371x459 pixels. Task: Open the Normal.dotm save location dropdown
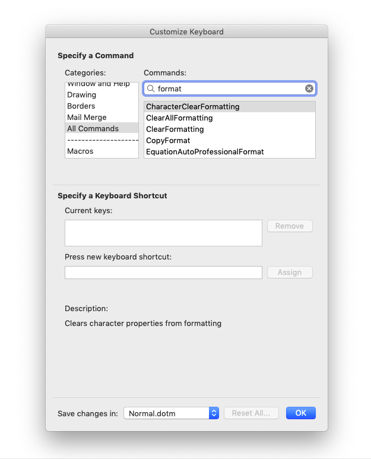171,413
